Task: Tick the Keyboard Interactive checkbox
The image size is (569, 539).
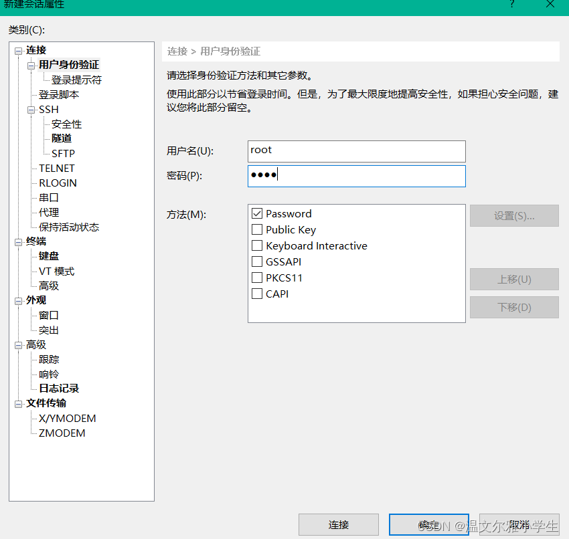Action: pyautogui.click(x=257, y=245)
